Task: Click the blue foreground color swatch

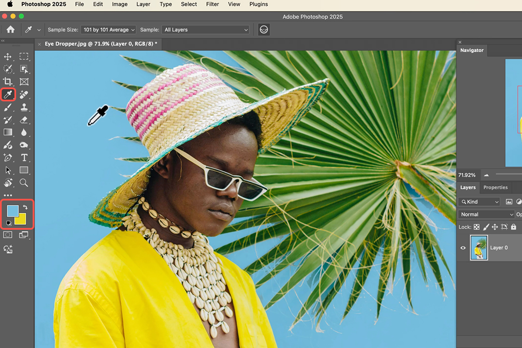Action: [x=12, y=211]
